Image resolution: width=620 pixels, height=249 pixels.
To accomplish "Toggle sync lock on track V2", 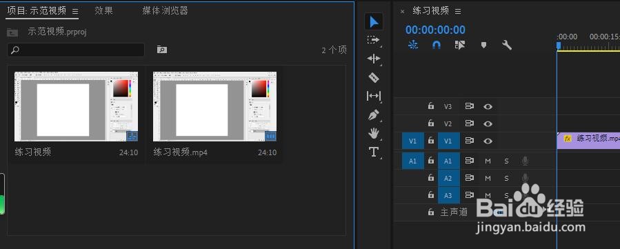I will click(x=470, y=123).
